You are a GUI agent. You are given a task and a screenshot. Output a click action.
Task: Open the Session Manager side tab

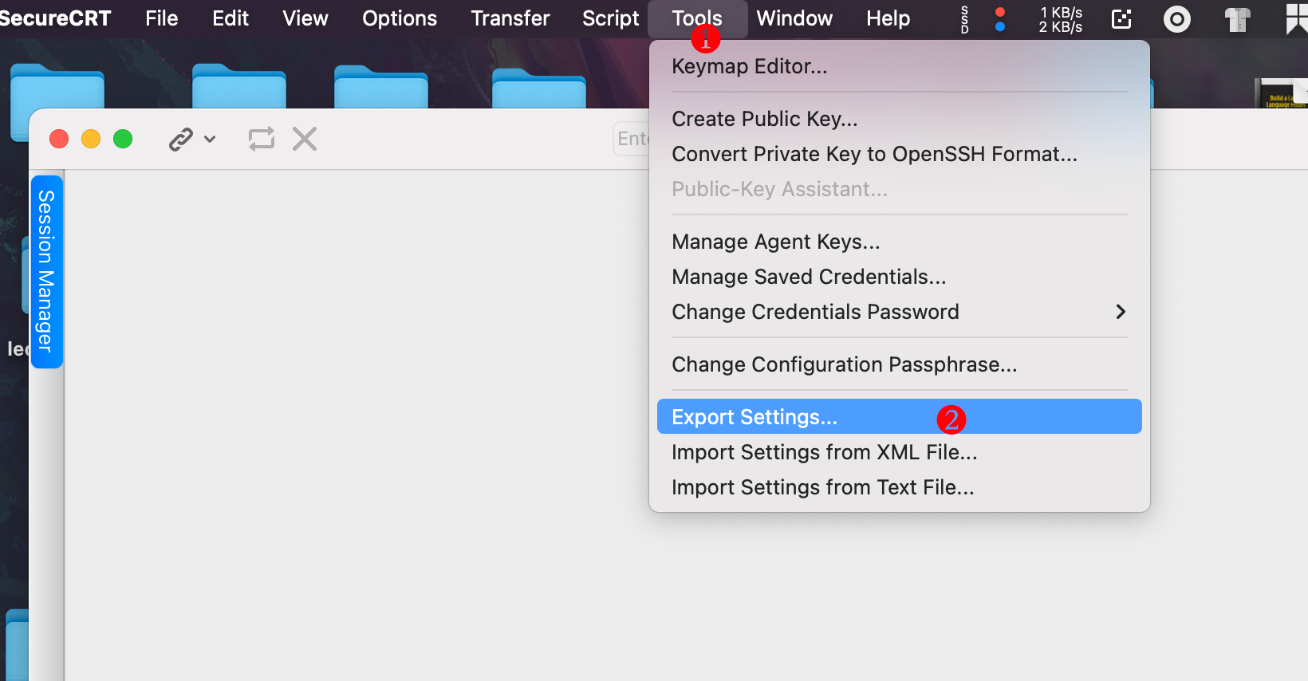pos(46,271)
